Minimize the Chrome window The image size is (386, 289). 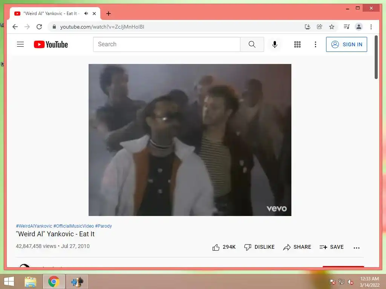click(347, 8)
